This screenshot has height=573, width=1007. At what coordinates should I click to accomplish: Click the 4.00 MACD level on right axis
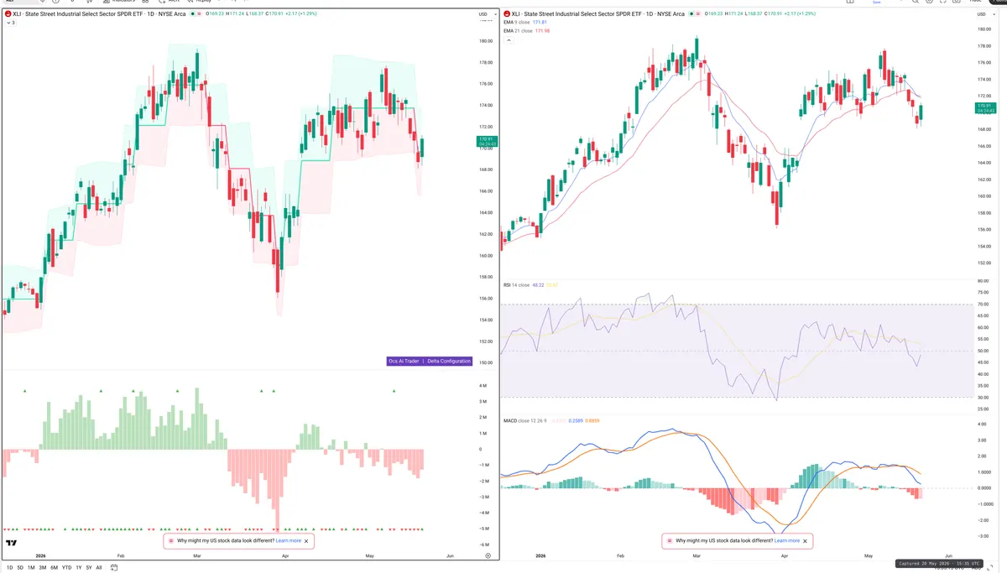tap(983, 425)
